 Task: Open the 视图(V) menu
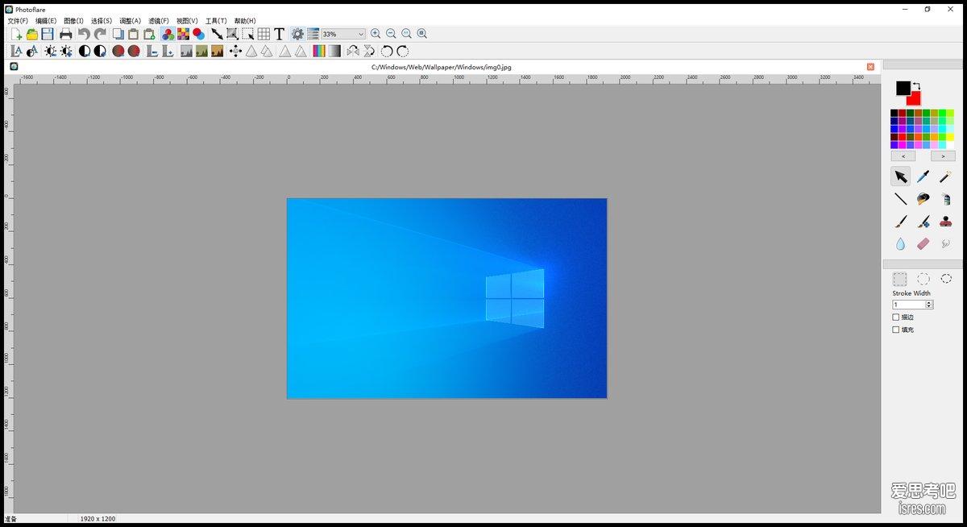pos(187,21)
